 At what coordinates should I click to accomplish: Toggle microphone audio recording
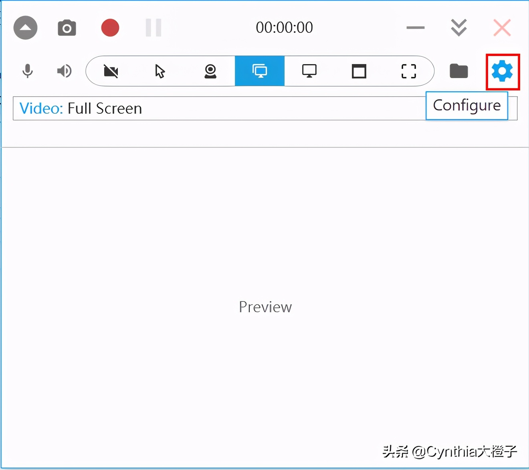28,71
